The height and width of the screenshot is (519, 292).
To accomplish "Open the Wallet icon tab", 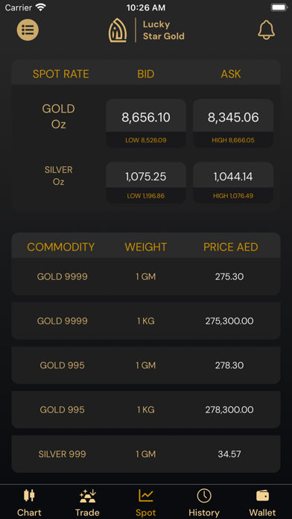I will click(x=262, y=496).
